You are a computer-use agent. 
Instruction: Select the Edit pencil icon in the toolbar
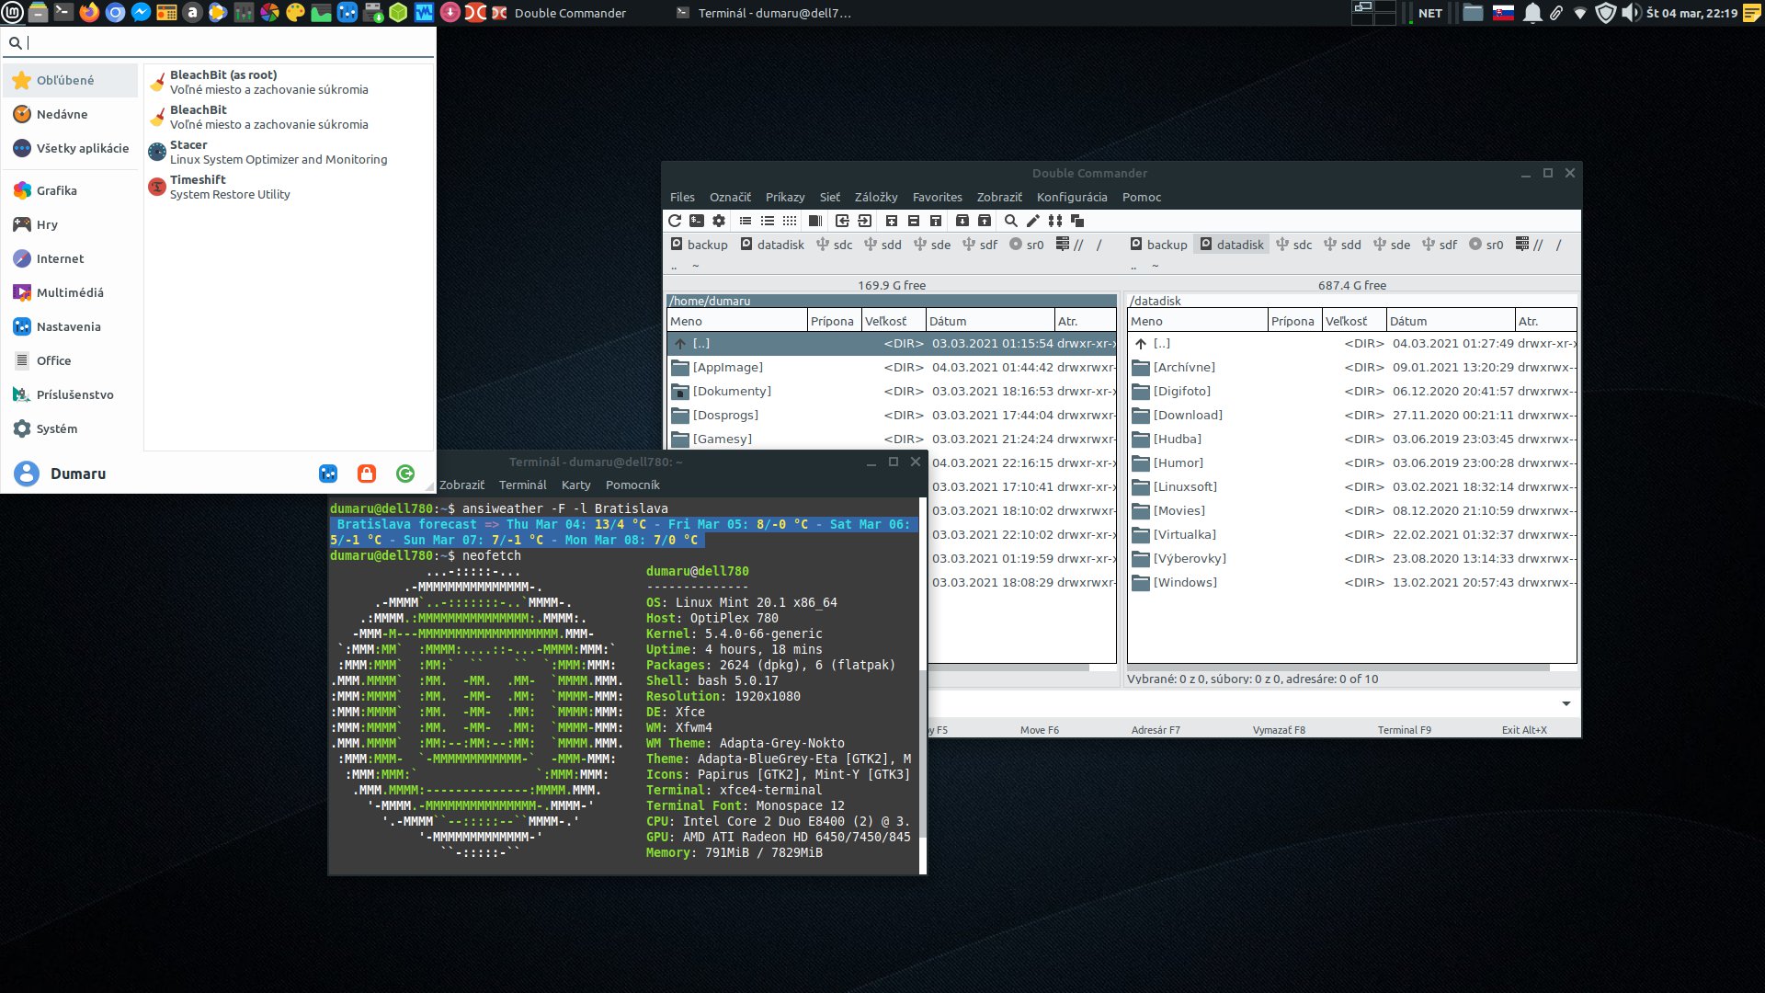[1032, 221]
